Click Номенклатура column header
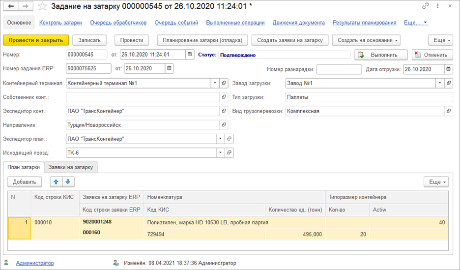460x270 pixels. coord(234,197)
